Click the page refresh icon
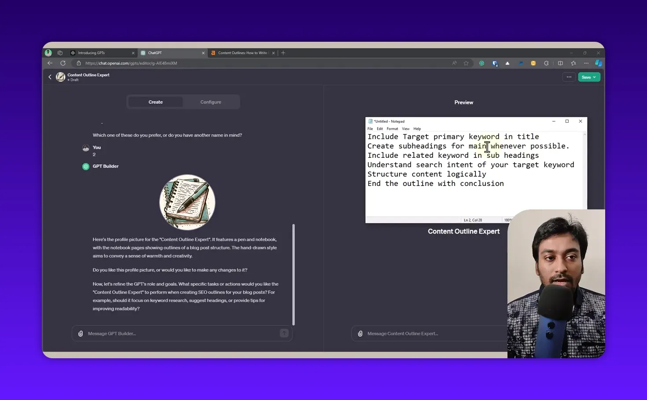 coord(63,63)
